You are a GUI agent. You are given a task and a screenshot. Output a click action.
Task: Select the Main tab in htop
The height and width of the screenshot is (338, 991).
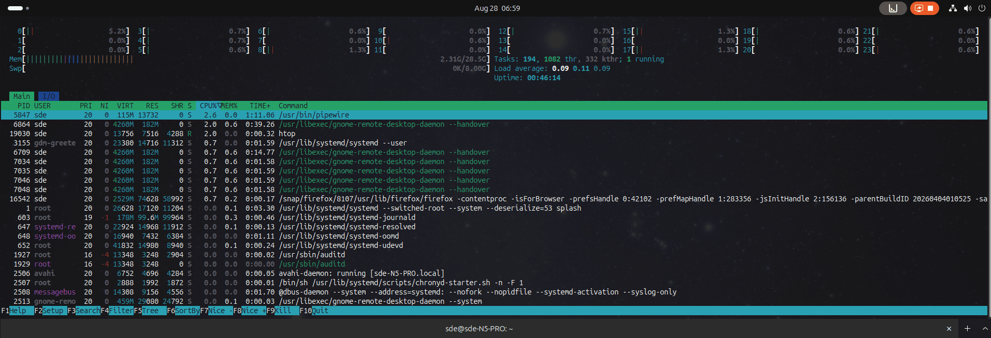(x=22, y=96)
